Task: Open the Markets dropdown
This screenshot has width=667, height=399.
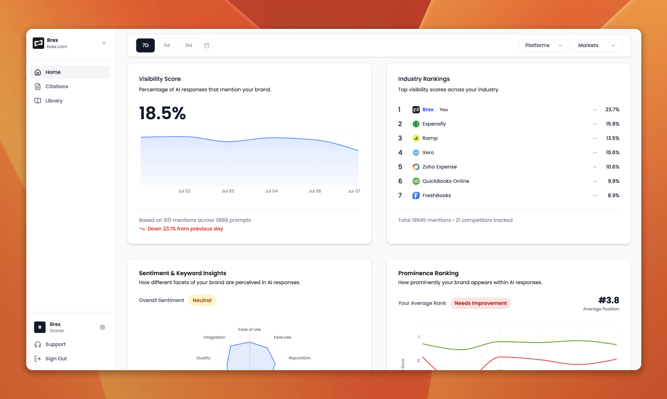Action: tap(597, 45)
